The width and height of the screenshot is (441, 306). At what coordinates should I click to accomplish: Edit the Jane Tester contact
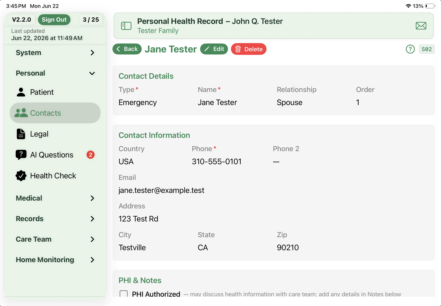click(x=214, y=49)
